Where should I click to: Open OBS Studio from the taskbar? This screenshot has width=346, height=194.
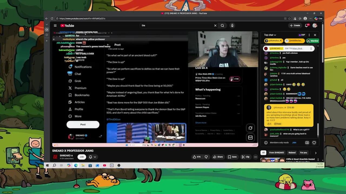[x=119, y=165]
